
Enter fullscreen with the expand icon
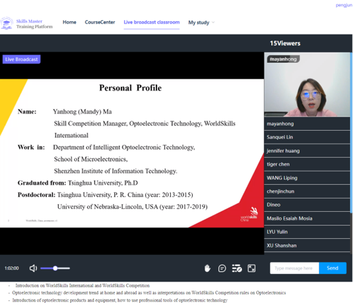coord(251,268)
